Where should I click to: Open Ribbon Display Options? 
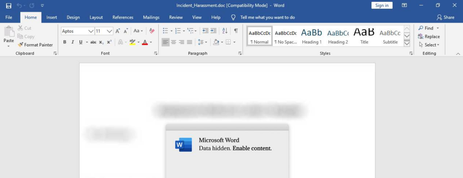point(405,5)
